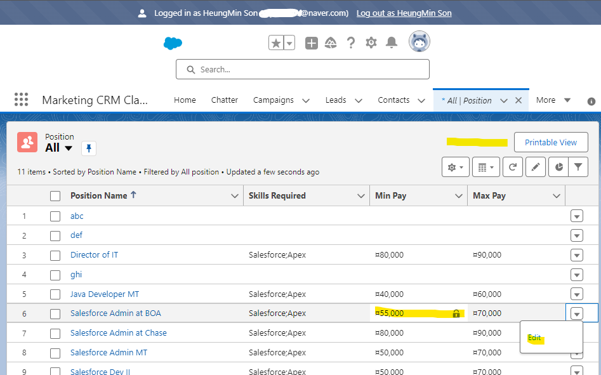Check the Salesforce Admin MT checkbox
Viewport: 601px width, 375px height.
click(55, 353)
